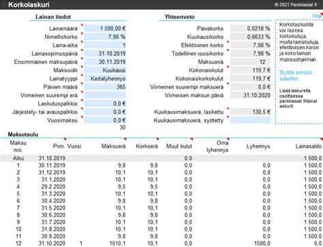The height and width of the screenshot is (247, 323).
Task: Select the Kokonaiskulut value cell
Action: pyautogui.click(x=250, y=70)
